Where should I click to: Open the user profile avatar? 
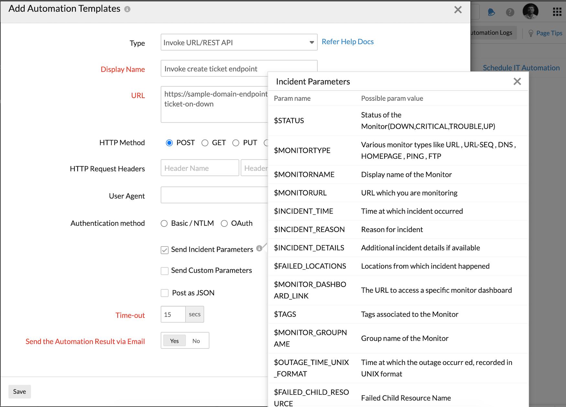(x=530, y=11)
